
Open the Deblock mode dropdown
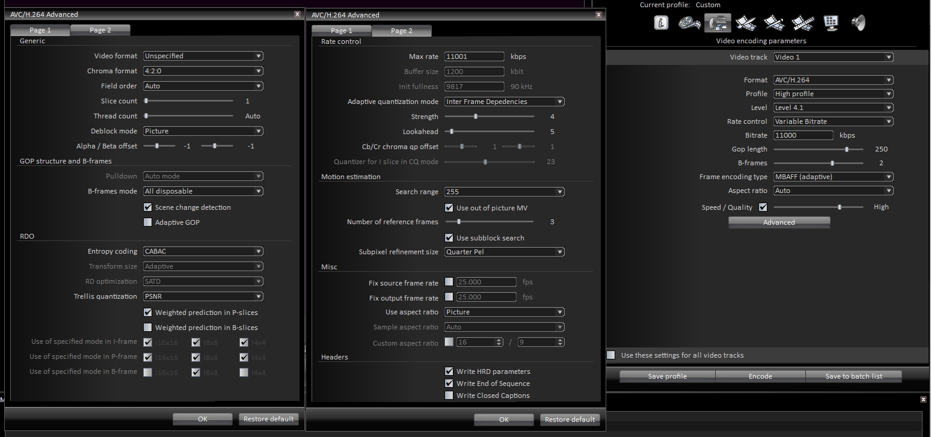(203, 131)
